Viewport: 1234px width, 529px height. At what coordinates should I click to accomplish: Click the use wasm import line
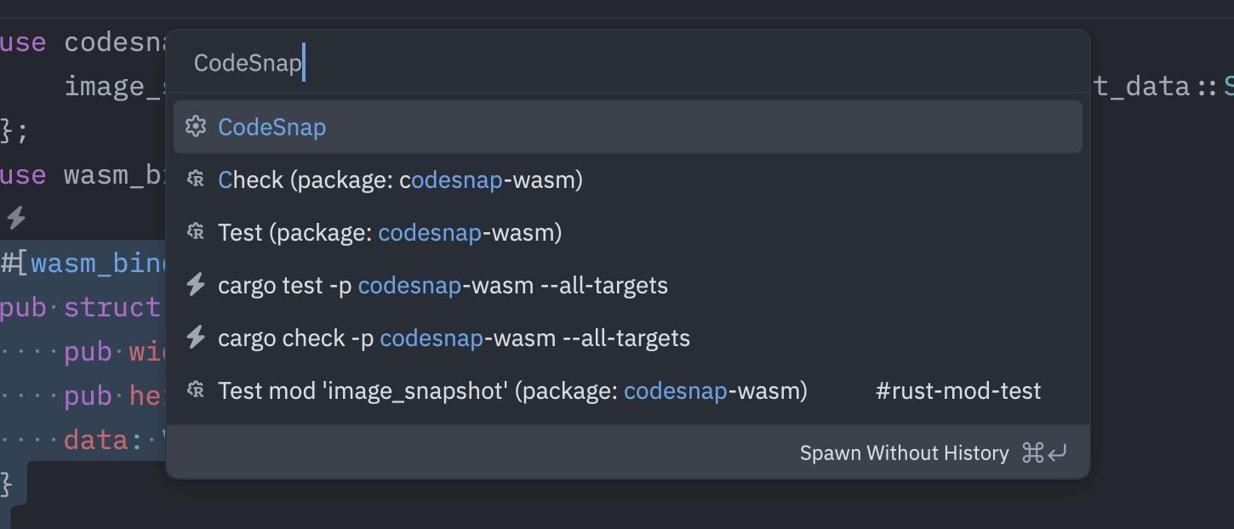(83, 175)
